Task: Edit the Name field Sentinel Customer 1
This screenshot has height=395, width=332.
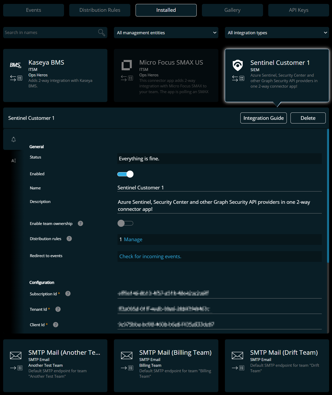Action: 219,188
